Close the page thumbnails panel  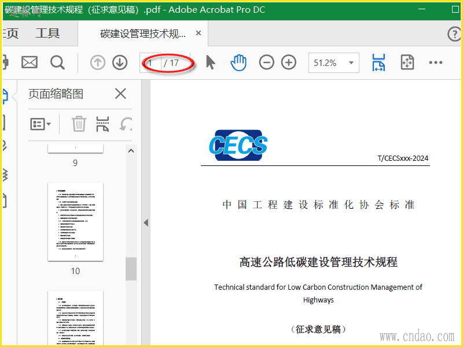(x=120, y=94)
